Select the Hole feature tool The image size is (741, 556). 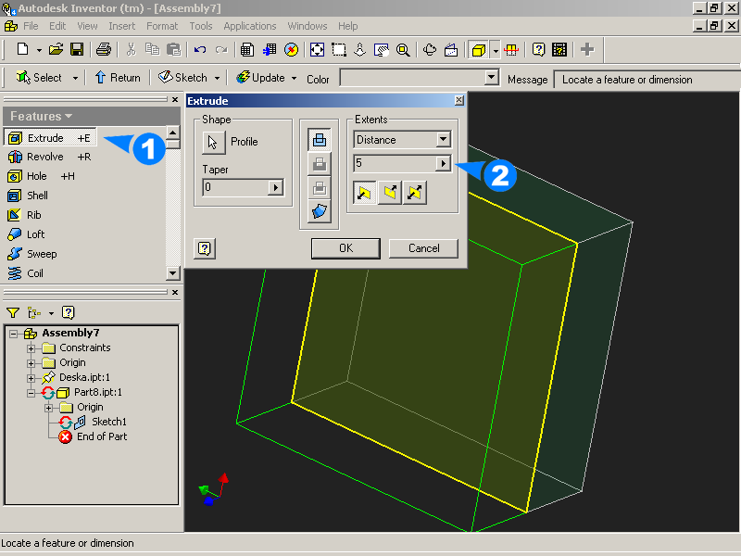41,176
